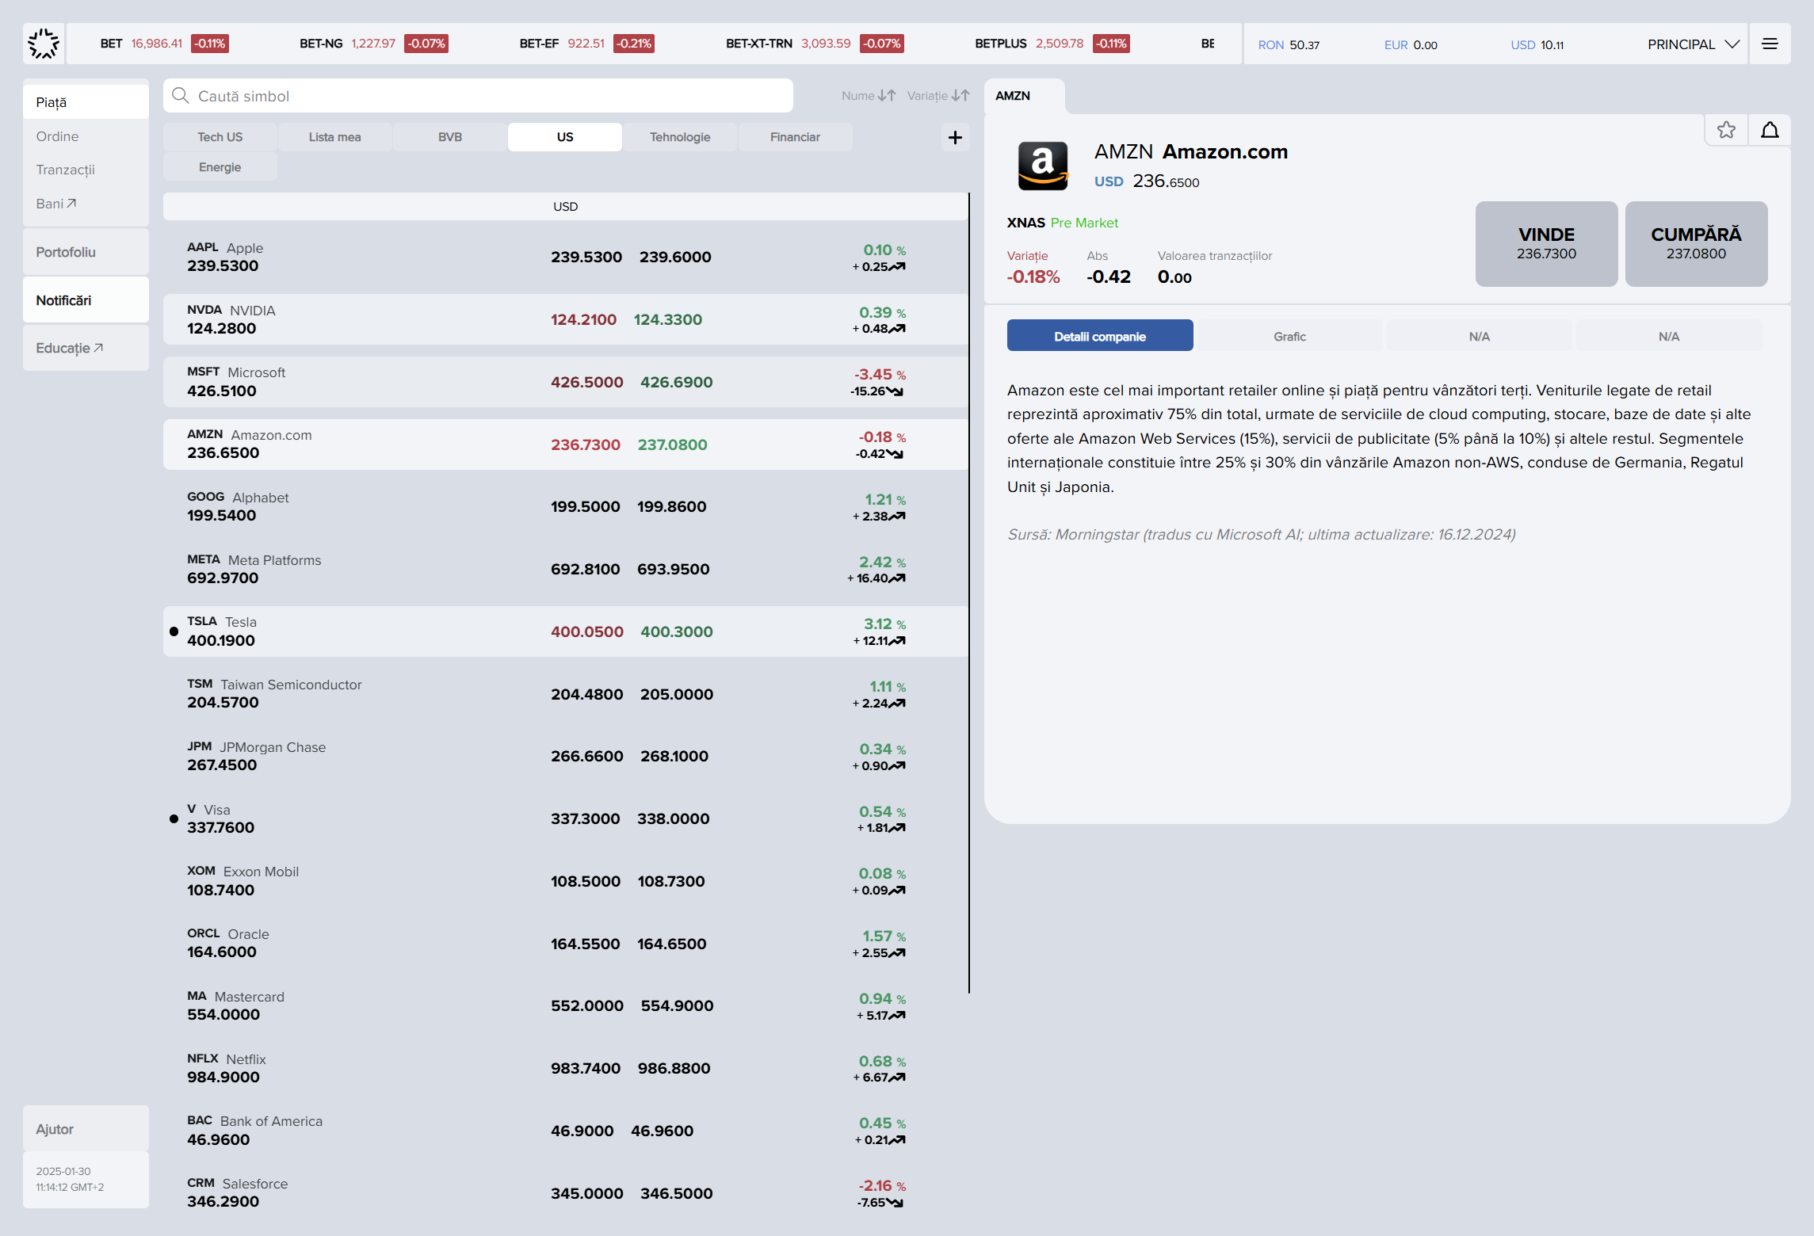Open the Educație external link

(x=86, y=348)
